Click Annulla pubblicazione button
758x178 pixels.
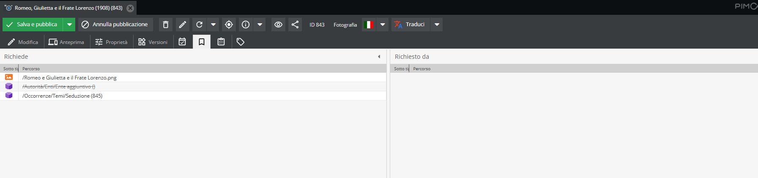115,25
